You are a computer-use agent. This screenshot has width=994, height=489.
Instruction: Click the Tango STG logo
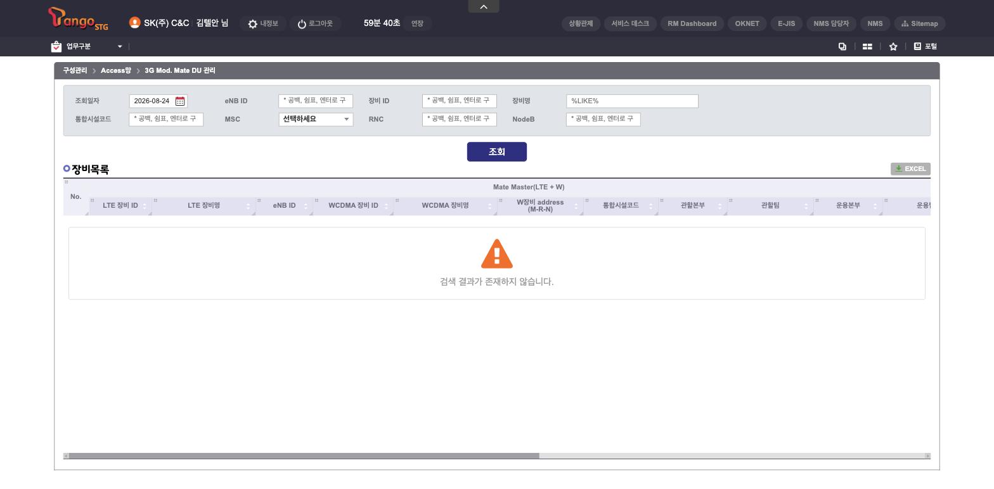(x=78, y=19)
